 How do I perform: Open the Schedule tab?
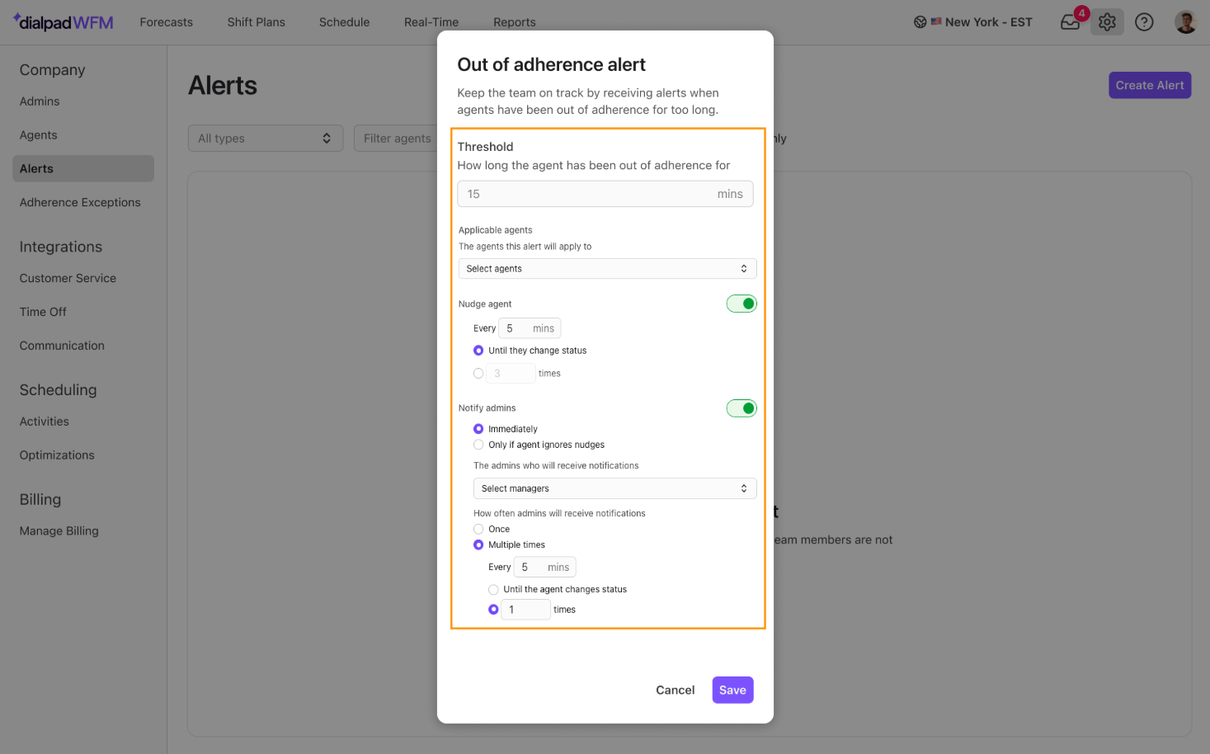pos(344,22)
